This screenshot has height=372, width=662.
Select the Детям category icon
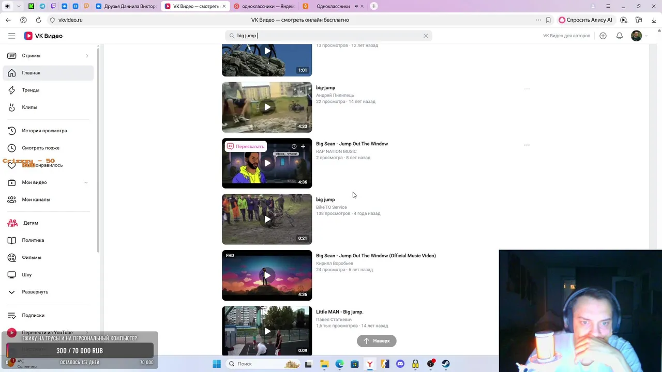pyautogui.click(x=12, y=223)
